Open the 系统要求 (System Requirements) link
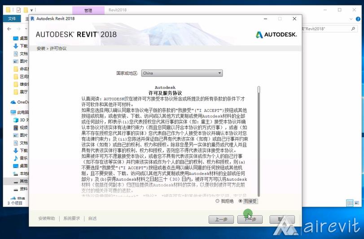 71,218
